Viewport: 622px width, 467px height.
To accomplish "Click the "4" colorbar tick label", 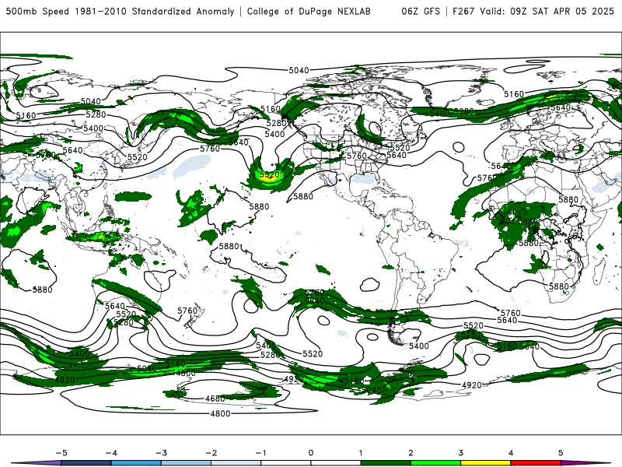I will point(511,453).
